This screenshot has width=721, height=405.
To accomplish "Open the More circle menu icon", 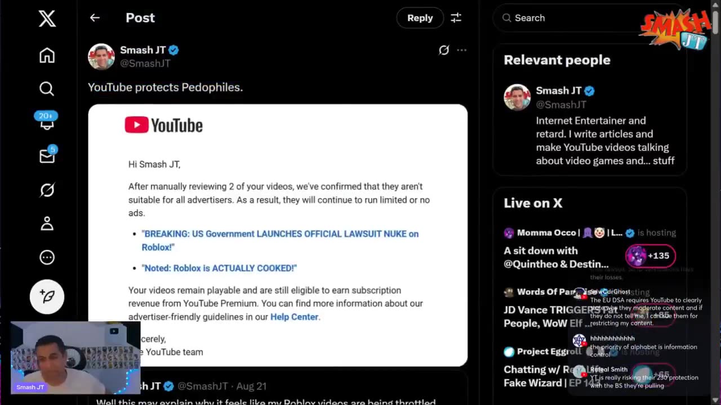I will 47,258.
